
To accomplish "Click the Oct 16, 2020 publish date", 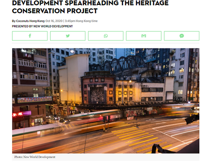I will tap(54, 21).
